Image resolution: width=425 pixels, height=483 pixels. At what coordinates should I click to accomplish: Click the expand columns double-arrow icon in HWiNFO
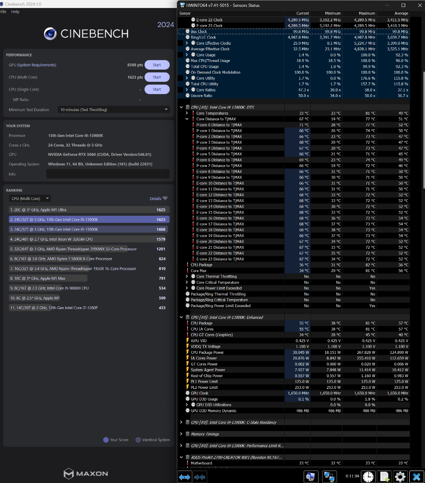click(185, 477)
